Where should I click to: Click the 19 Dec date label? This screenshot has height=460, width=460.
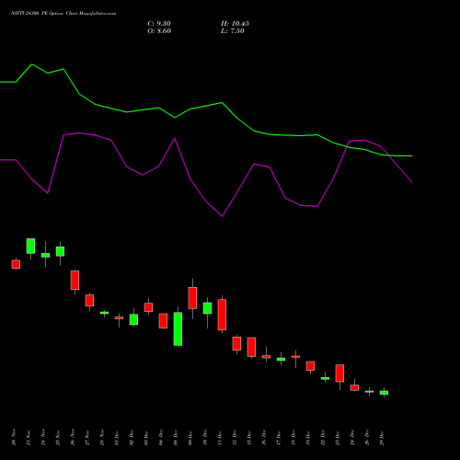pyautogui.click(x=308, y=437)
